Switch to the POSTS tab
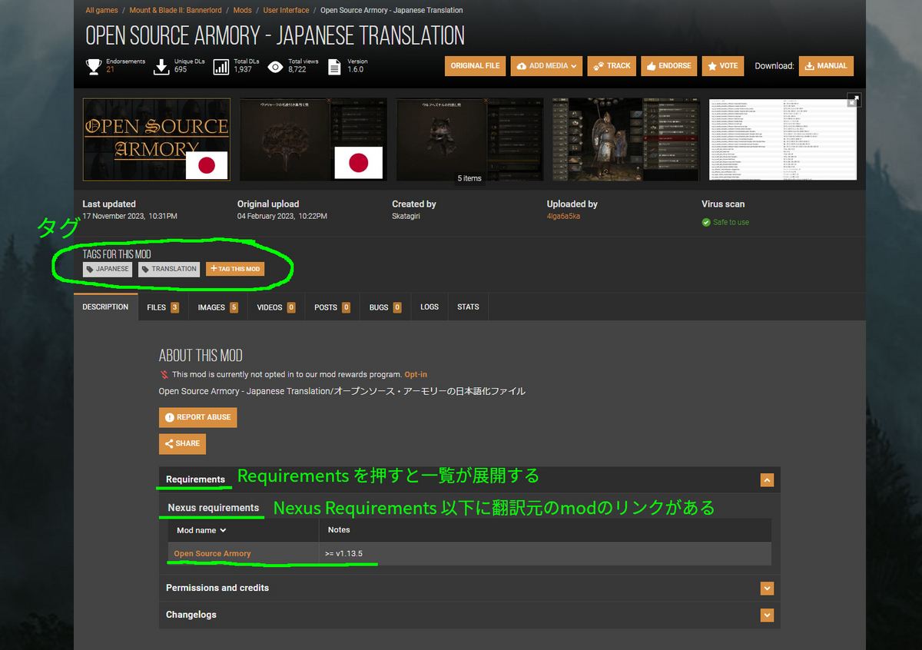 pos(332,307)
